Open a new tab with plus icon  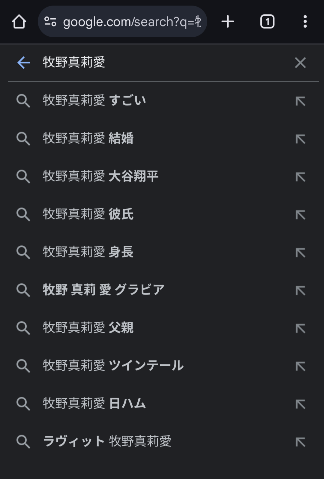point(228,22)
